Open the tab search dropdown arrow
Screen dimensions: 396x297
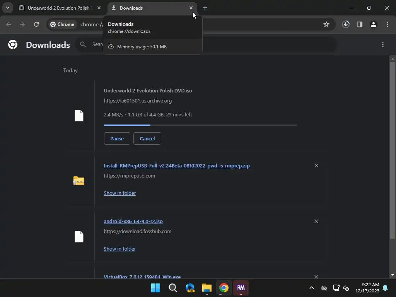pyautogui.click(x=8, y=8)
